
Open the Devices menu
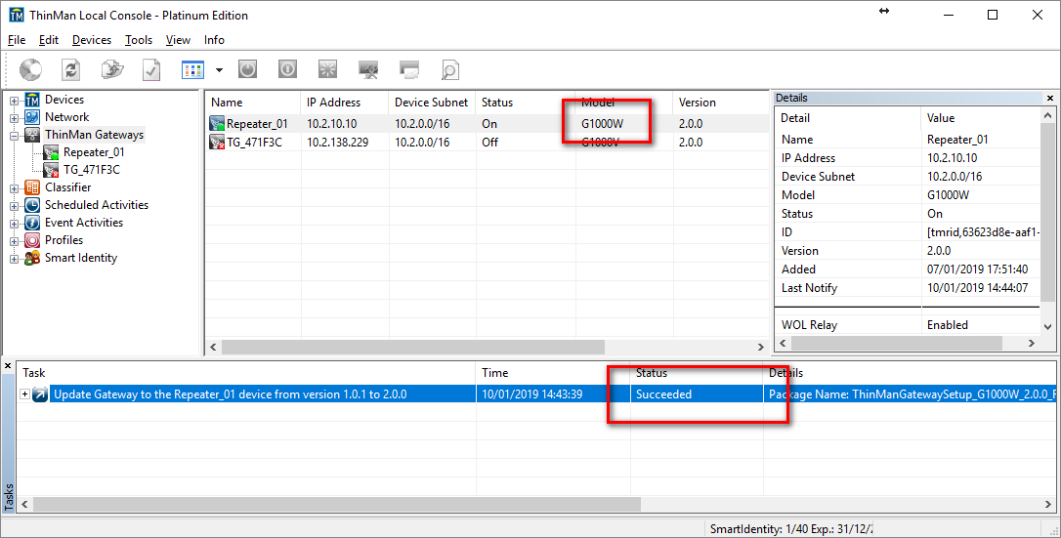(92, 40)
